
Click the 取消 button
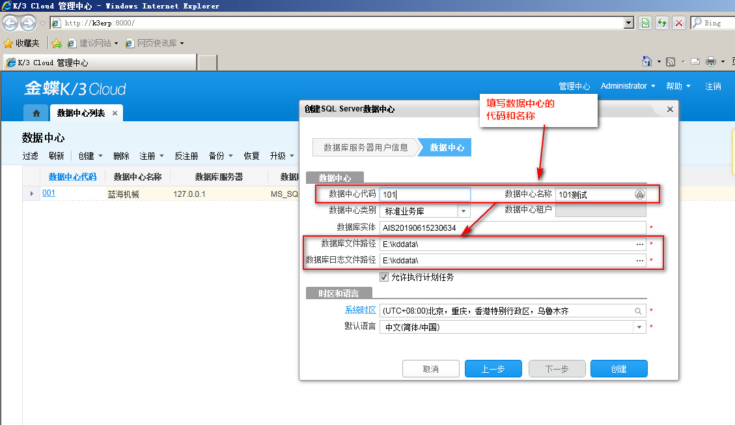click(431, 369)
